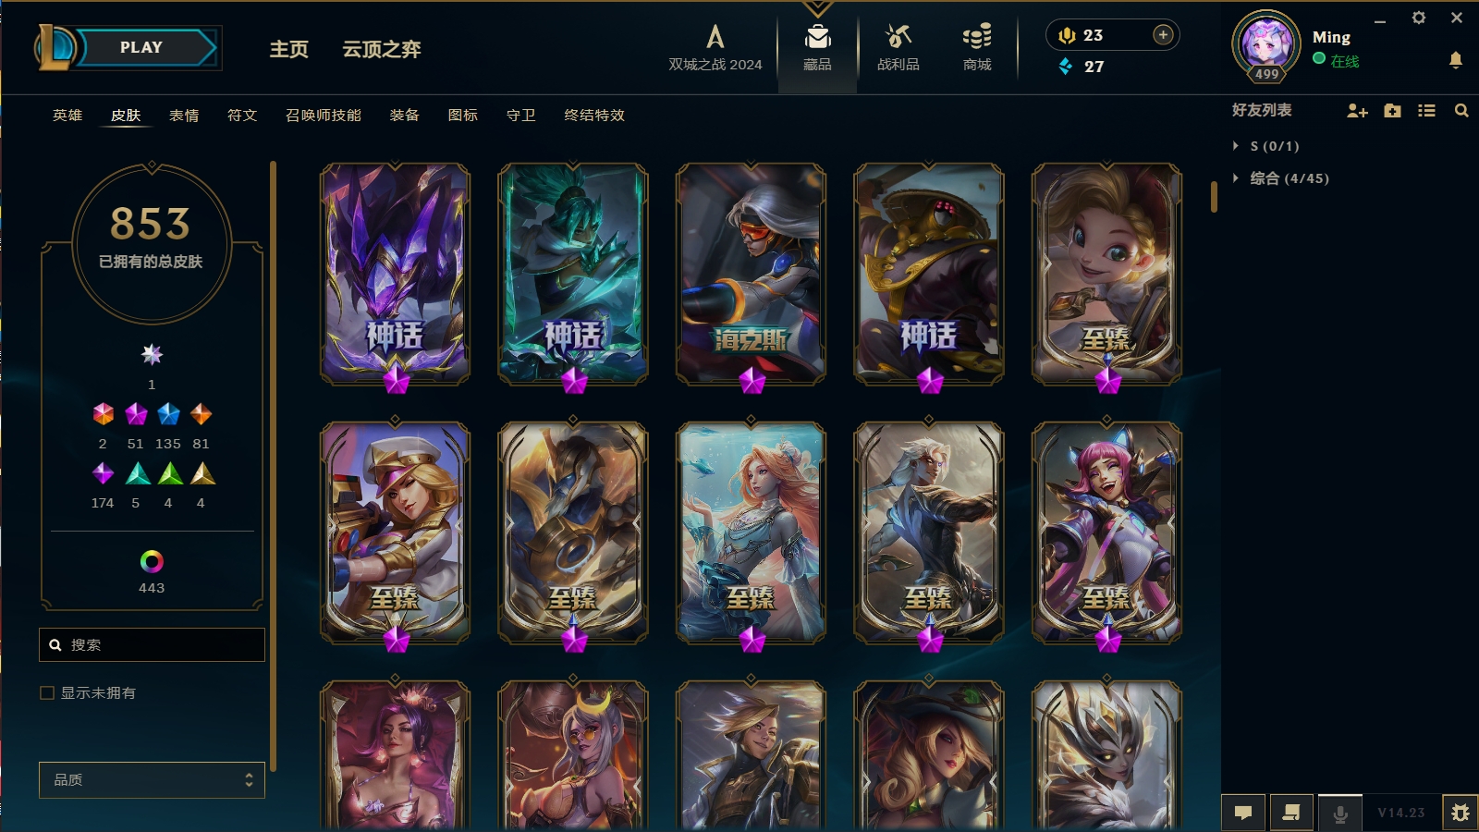Screen dimensions: 1479x832
Task: Toggle the microphone mute button
Action: tap(1340, 813)
